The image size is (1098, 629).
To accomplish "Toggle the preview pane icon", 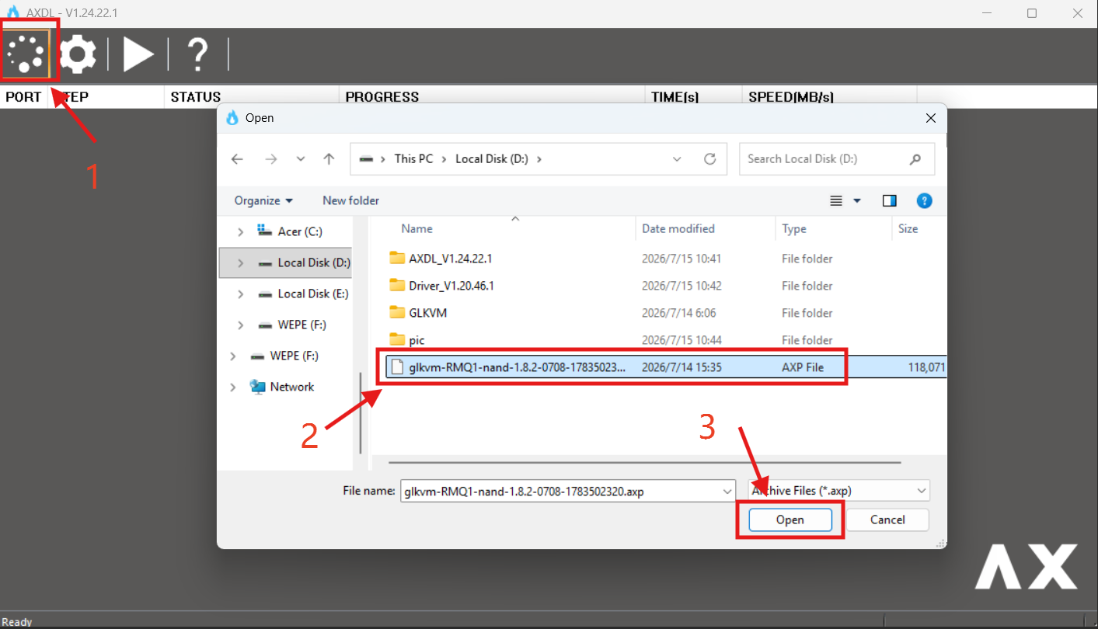I will 890,200.
